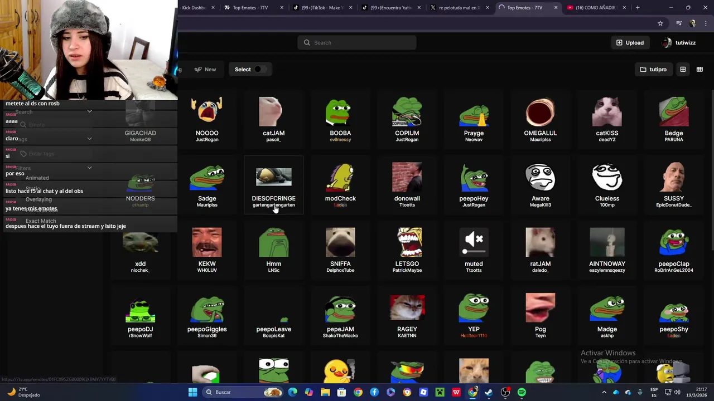The width and height of the screenshot is (714, 401).
Task: Open Spotify from the taskbar
Action: point(522,392)
